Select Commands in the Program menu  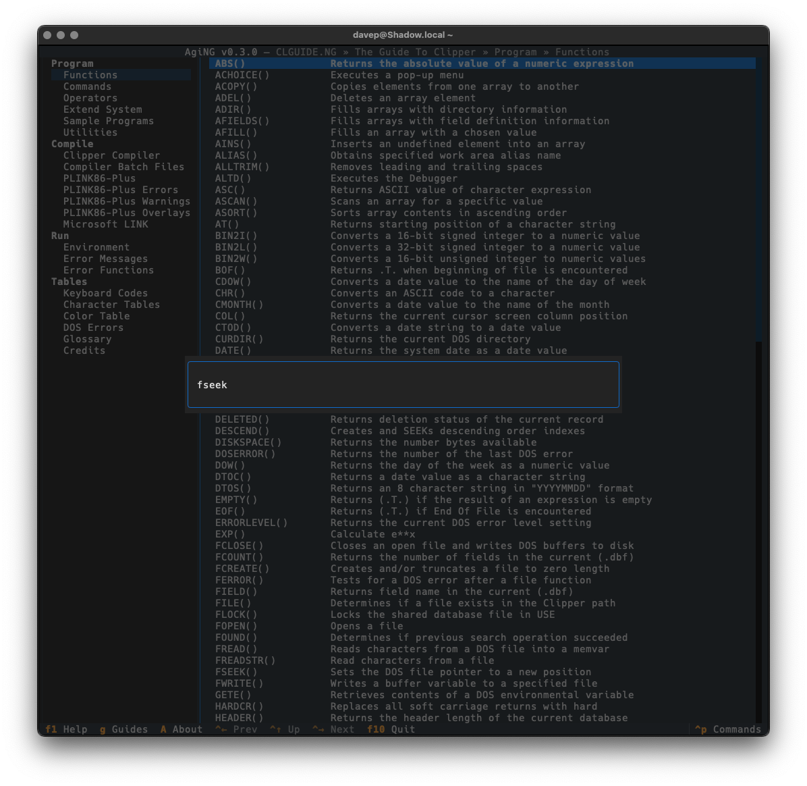87,86
